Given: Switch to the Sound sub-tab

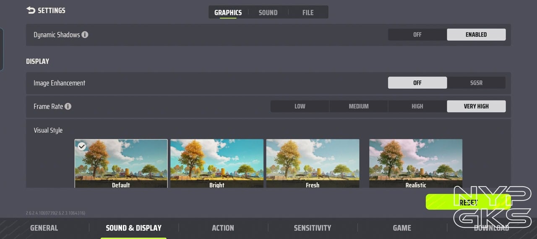Looking at the screenshot, I should pos(268,13).
